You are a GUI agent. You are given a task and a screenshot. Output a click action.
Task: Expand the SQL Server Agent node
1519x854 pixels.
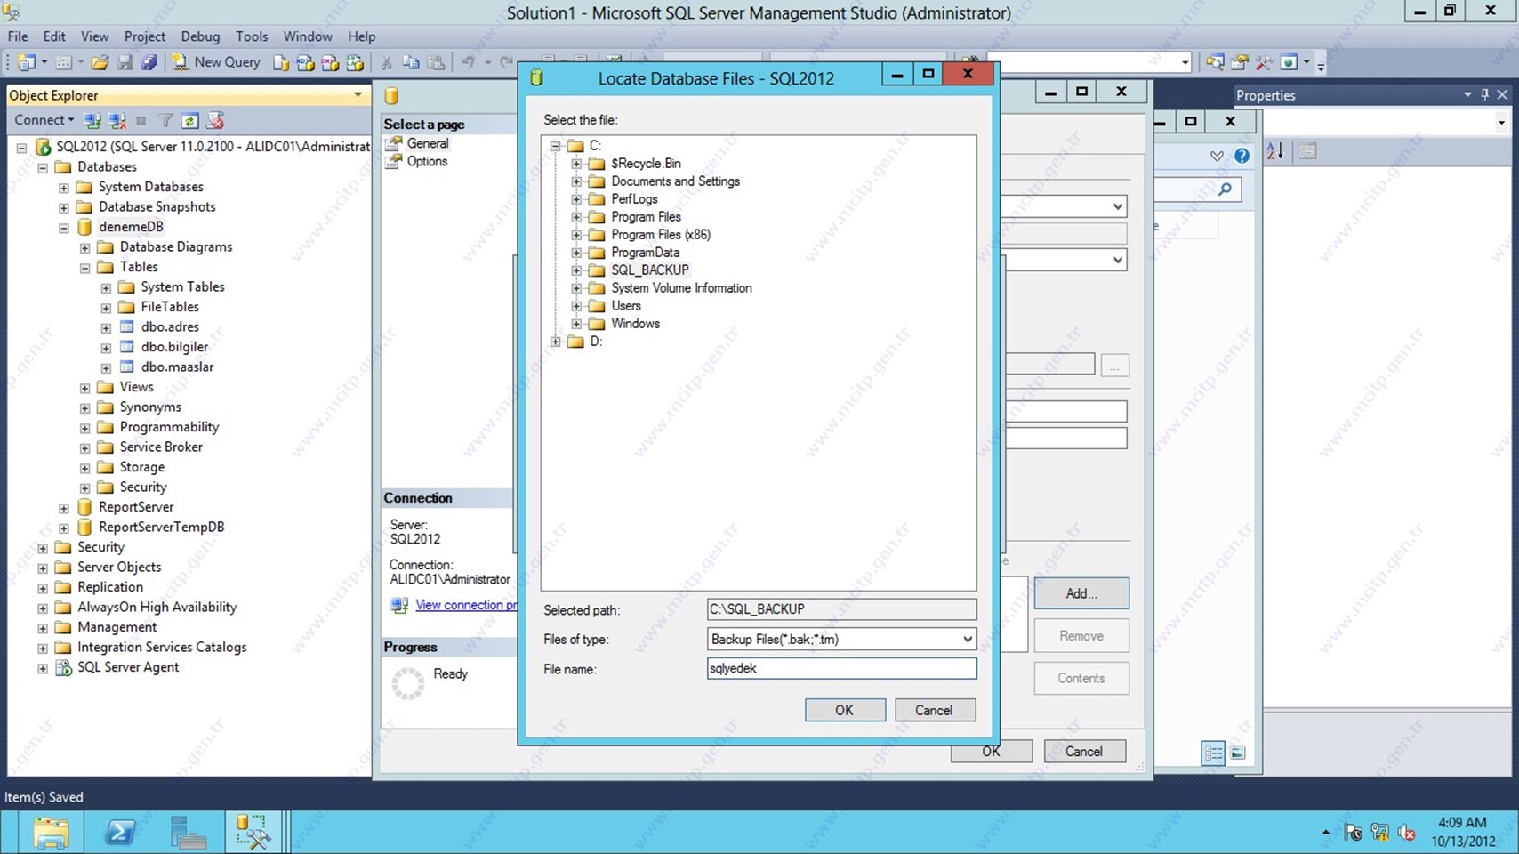[43, 668]
